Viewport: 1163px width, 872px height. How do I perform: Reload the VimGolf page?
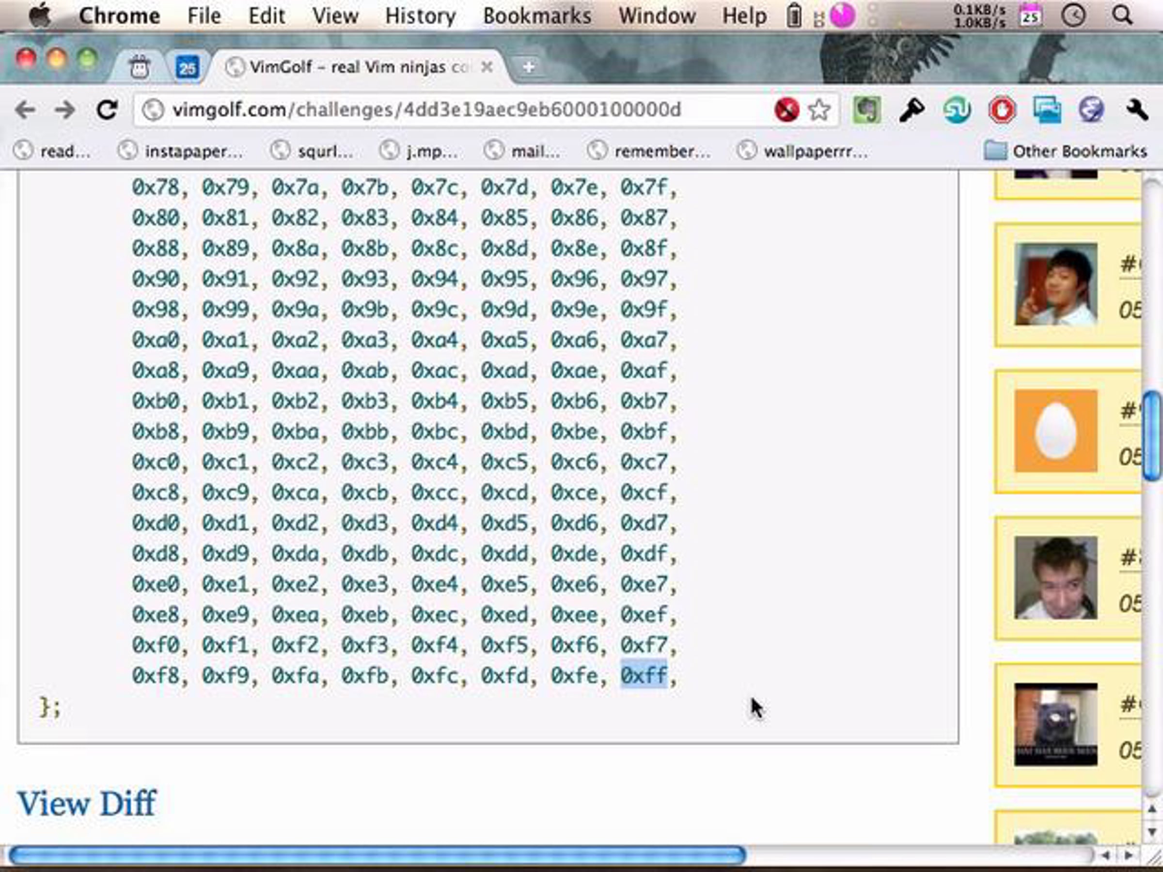point(107,110)
